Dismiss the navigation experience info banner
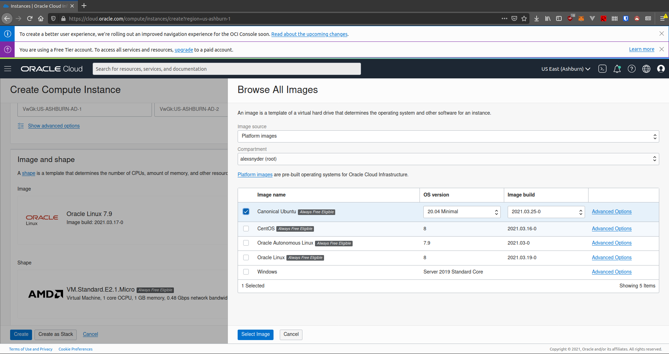 pos(662,33)
